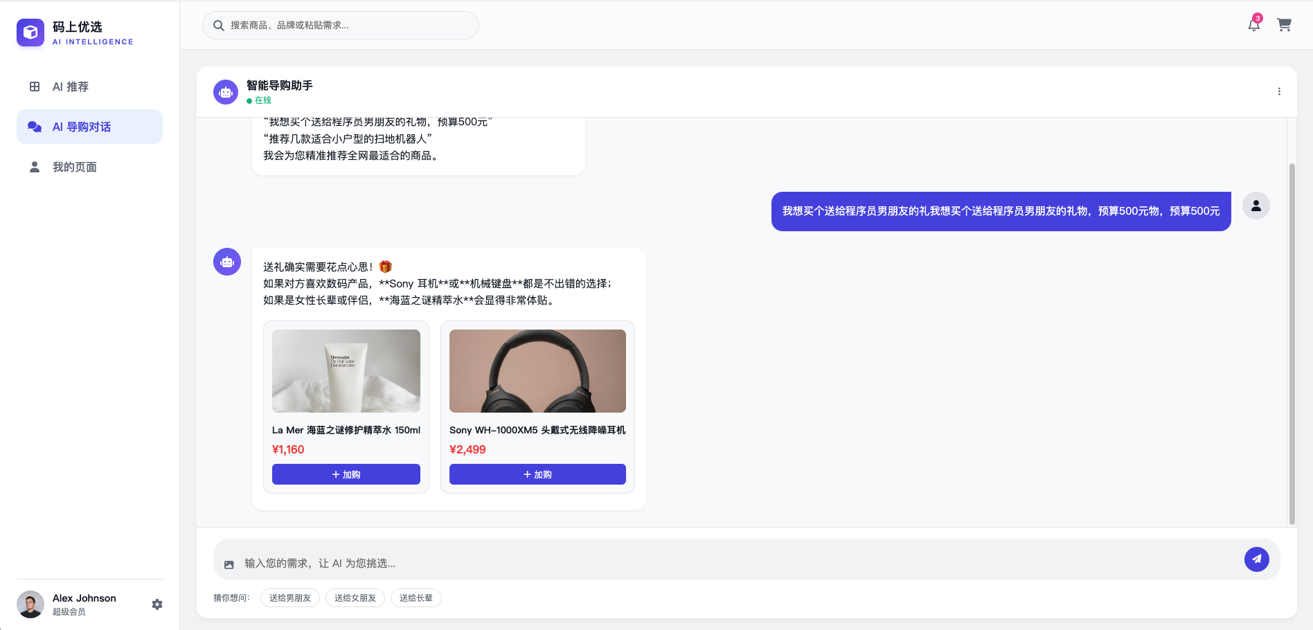Open settings gear next to Alex Johnson
The height and width of the screenshot is (630, 1313).
tap(157, 604)
